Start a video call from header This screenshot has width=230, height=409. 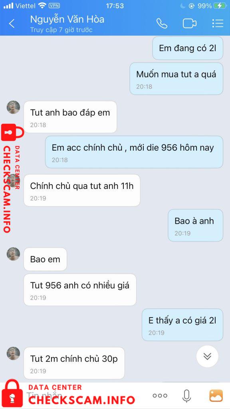click(x=190, y=24)
